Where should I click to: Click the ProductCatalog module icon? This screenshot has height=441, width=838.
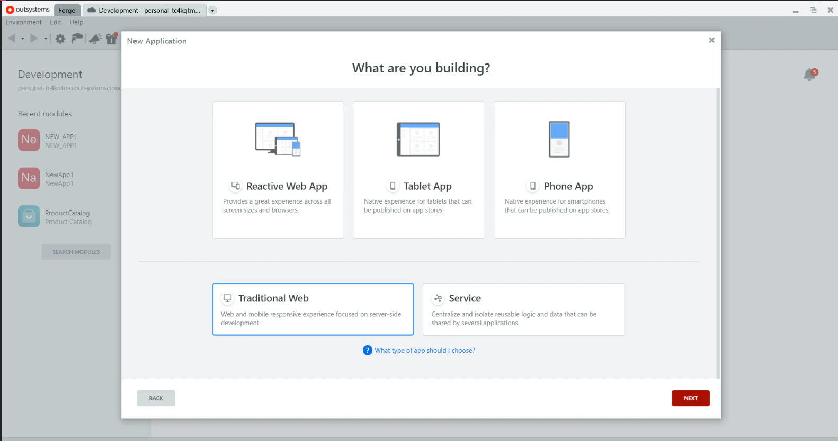[29, 216]
